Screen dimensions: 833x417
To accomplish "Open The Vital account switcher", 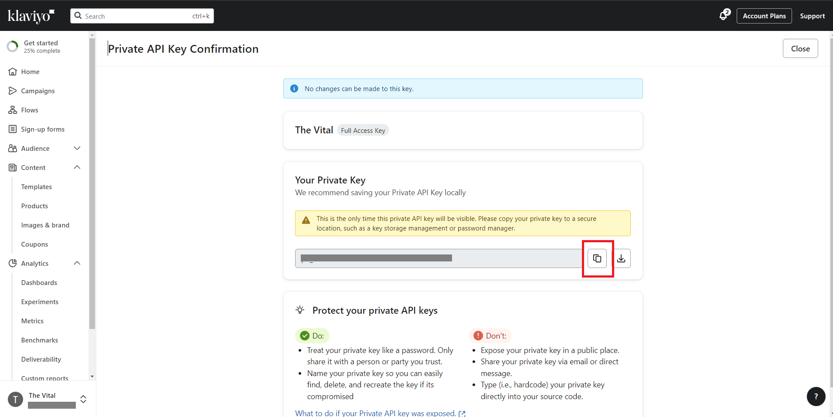I will point(83,399).
